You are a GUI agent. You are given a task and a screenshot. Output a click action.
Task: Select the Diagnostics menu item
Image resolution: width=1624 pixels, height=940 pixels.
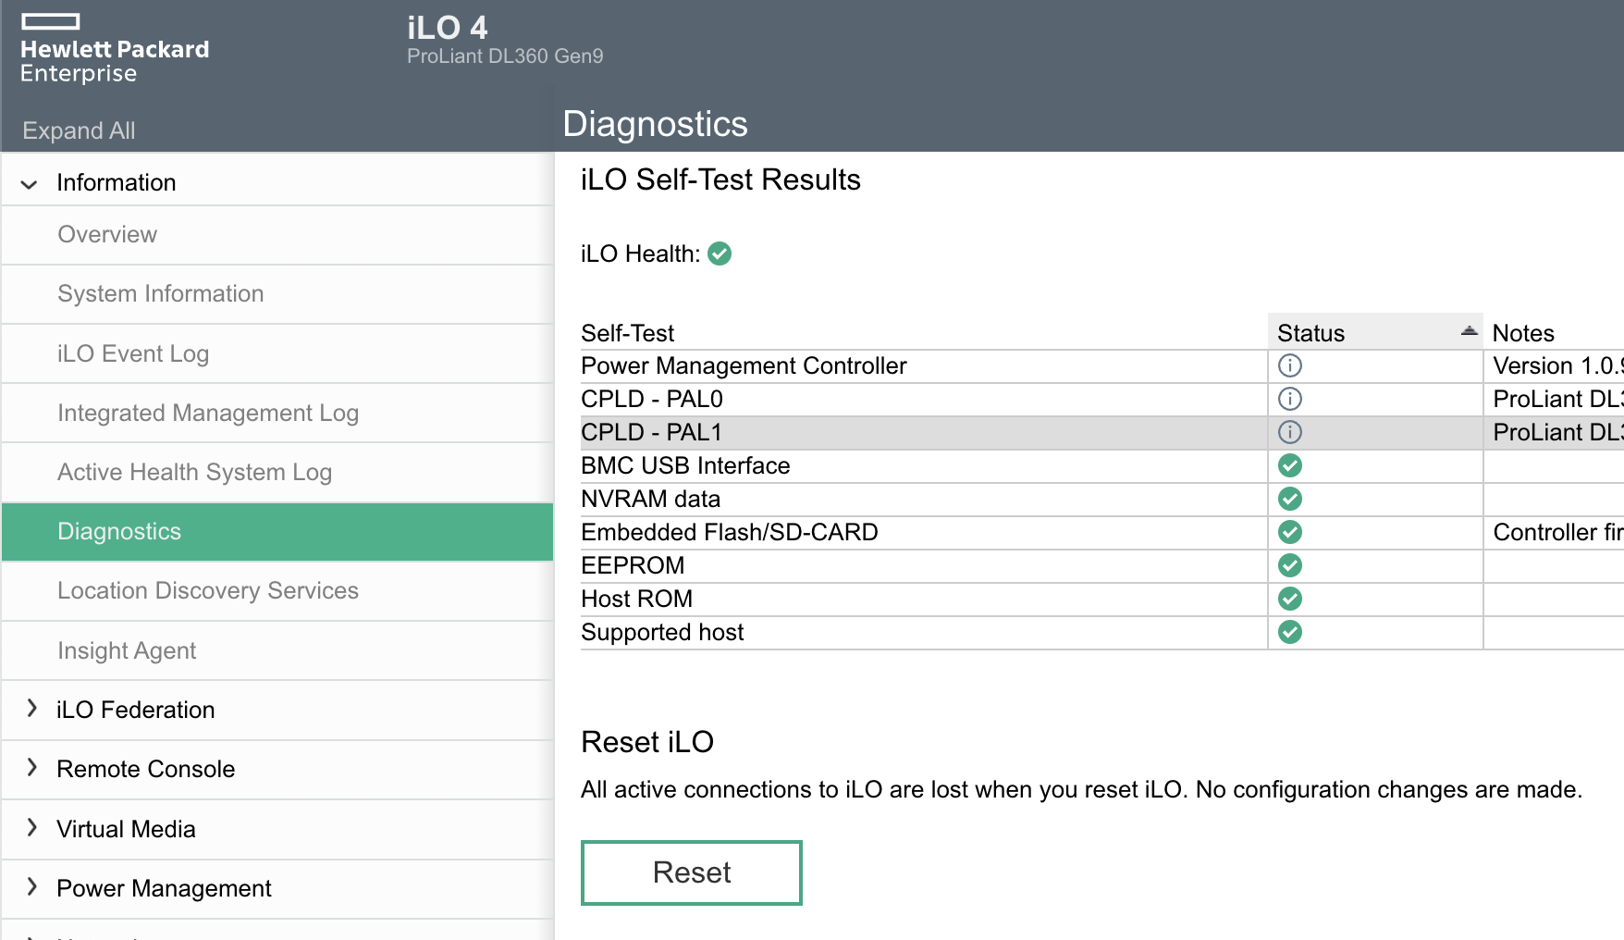pos(277,532)
